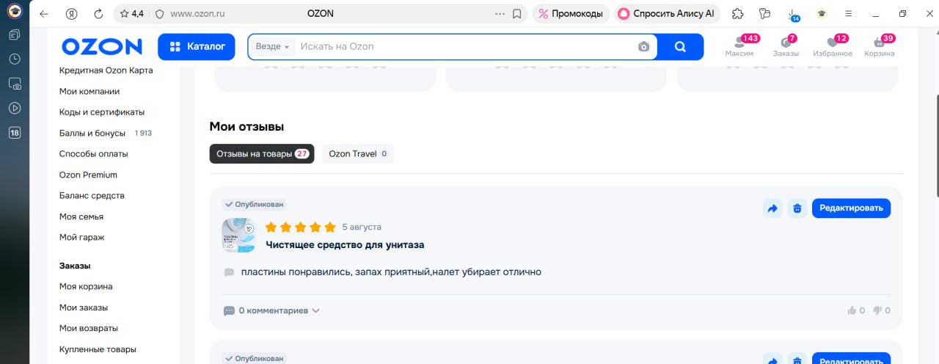Open Коды и сертификаты menu item

click(x=102, y=112)
